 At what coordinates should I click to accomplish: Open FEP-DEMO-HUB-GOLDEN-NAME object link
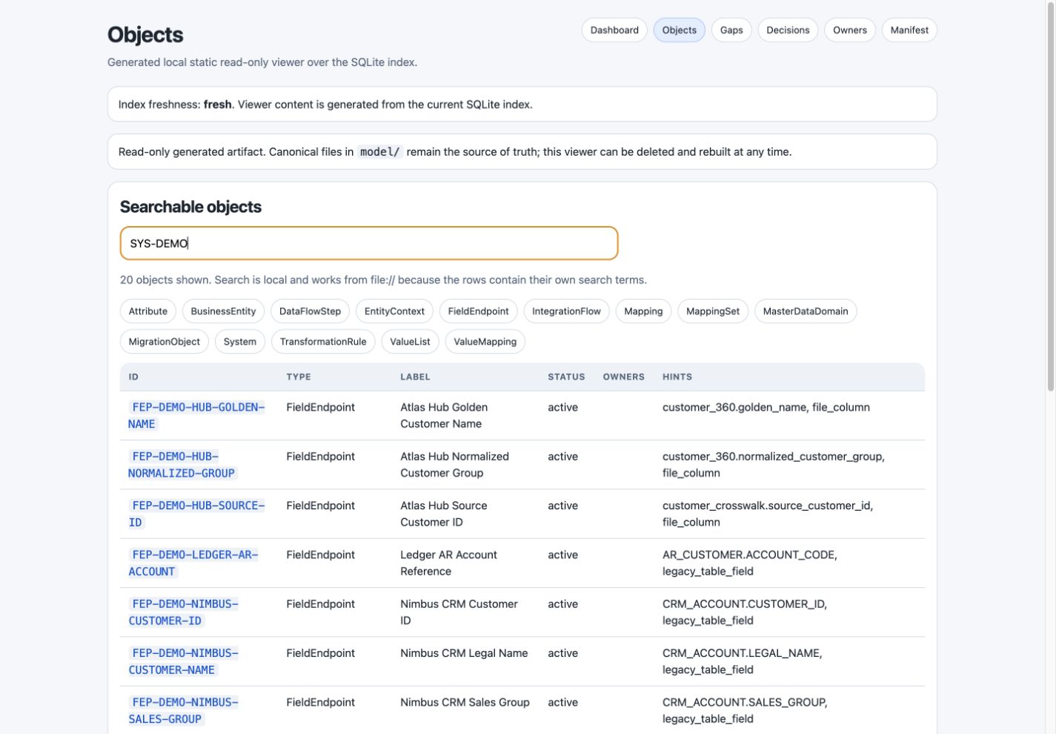point(196,415)
